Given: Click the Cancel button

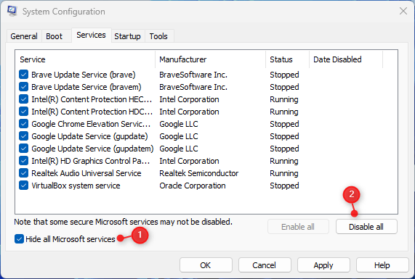Looking at the screenshot, I should tap(265, 265).
